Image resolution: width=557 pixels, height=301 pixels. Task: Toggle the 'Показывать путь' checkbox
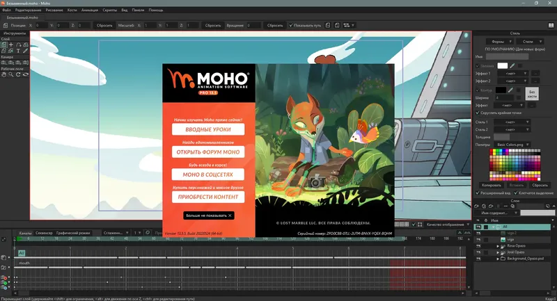pos(291,25)
